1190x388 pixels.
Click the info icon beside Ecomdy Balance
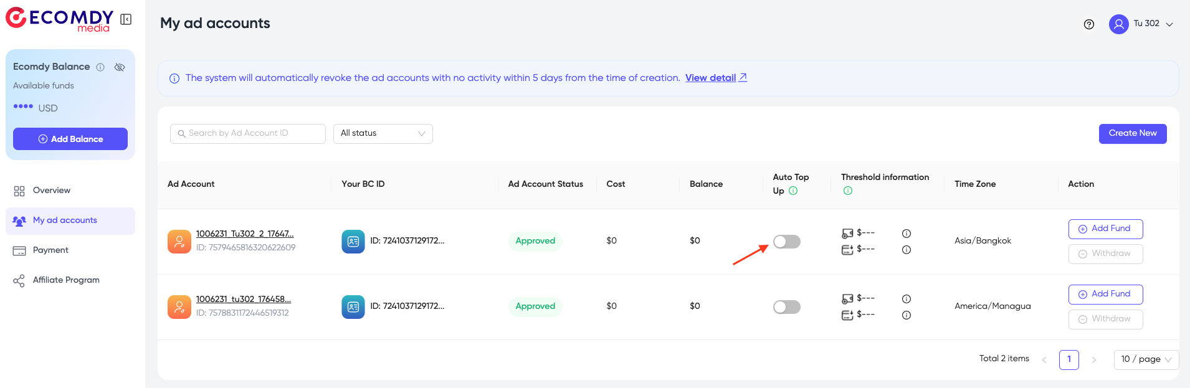(x=100, y=67)
